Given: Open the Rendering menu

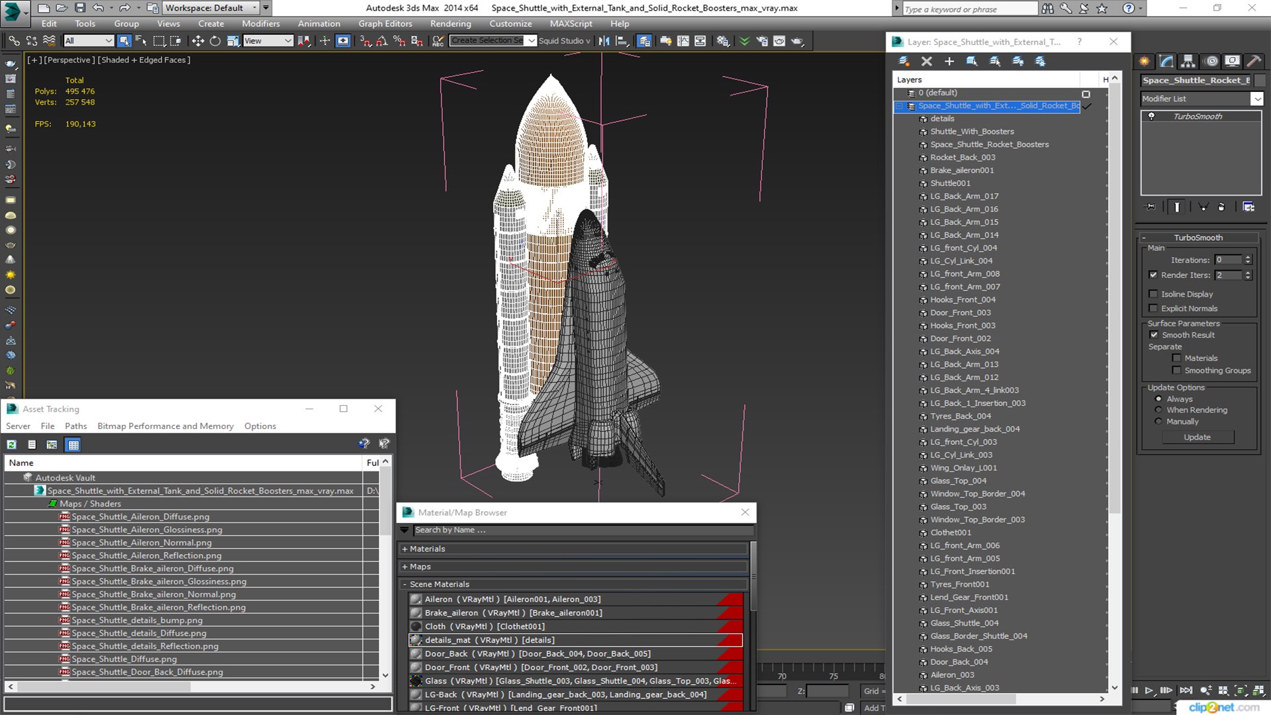Looking at the screenshot, I should click(x=450, y=24).
